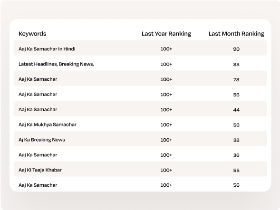This screenshot has height=210, width=280.
Task: Click 100+ in Aaj Ki Taaja Khabar row
Action: point(166,170)
